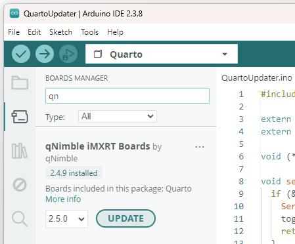Click line number 1 in gutter

pos(241,94)
